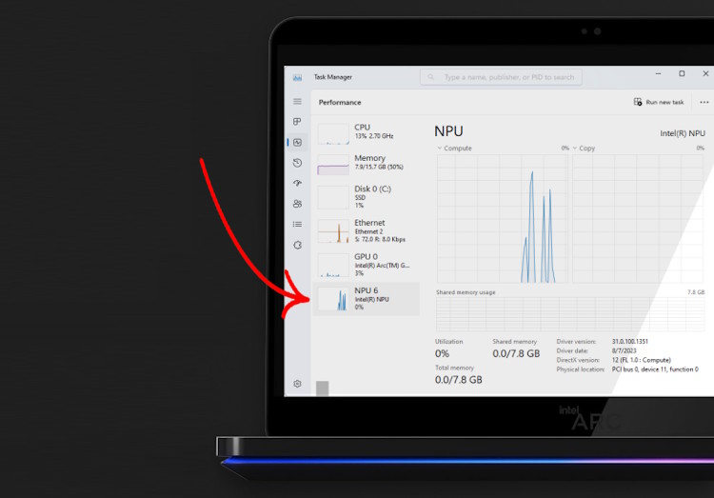Viewport: 714px width, 498px height.
Task: Click the Memory mini graph thumbnail
Action: tap(333, 165)
